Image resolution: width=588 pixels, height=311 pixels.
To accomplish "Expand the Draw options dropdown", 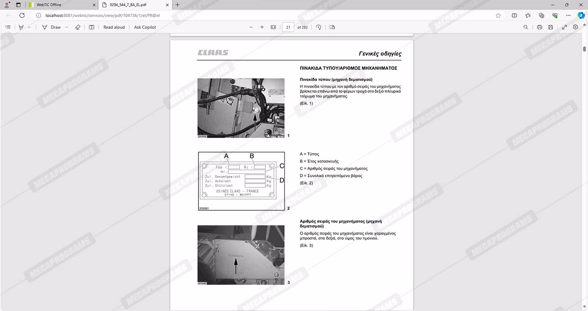I will [67, 27].
